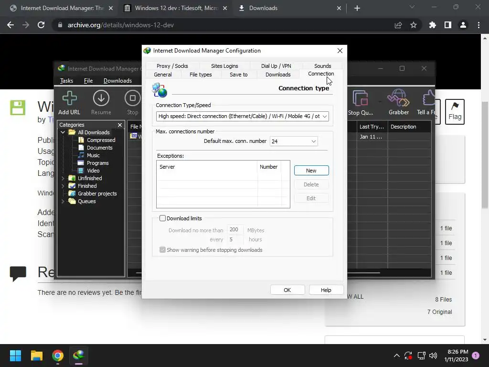This screenshot has width=489, height=367.
Task: Open browser tab search chevron
Action: pyautogui.click(x=412, y=7)
